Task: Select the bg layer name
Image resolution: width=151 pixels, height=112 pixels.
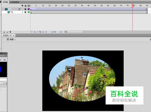Action: [x=12, y=12]
